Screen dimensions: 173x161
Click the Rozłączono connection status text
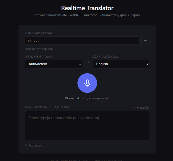(x=36, y=146)
